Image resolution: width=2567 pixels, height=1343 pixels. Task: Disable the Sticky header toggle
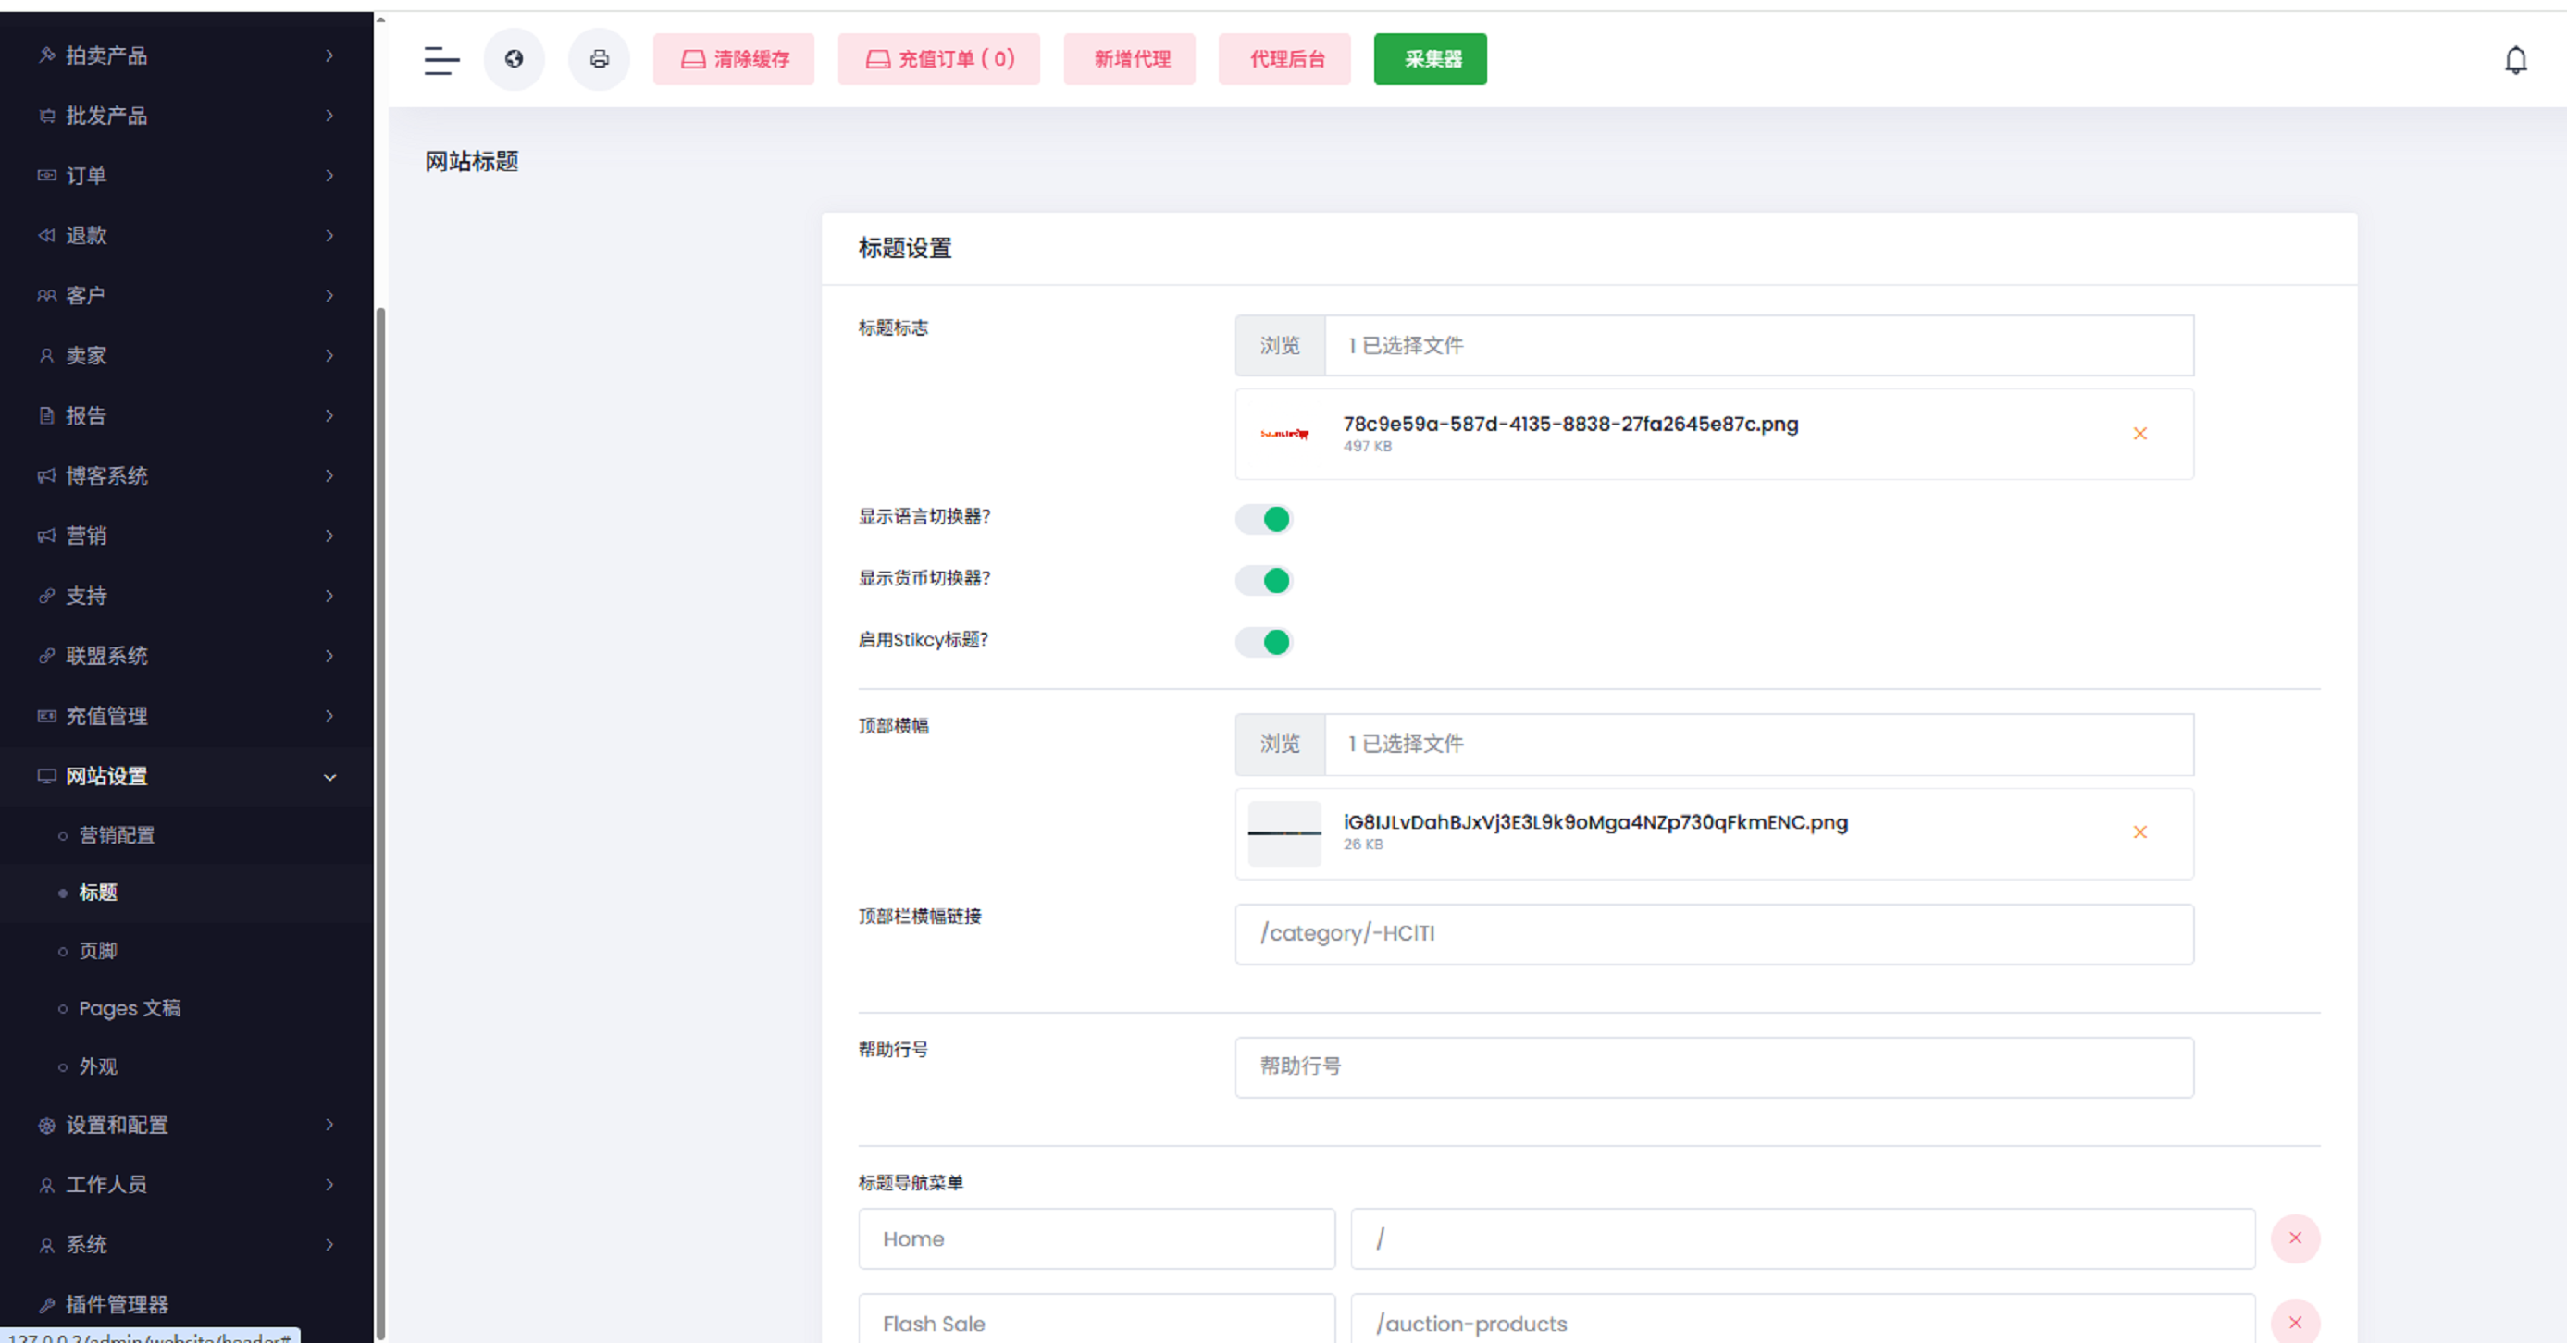[1263, 643]
